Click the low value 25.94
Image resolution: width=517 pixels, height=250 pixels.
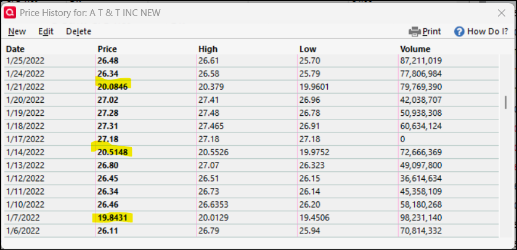tap(309, 231)
